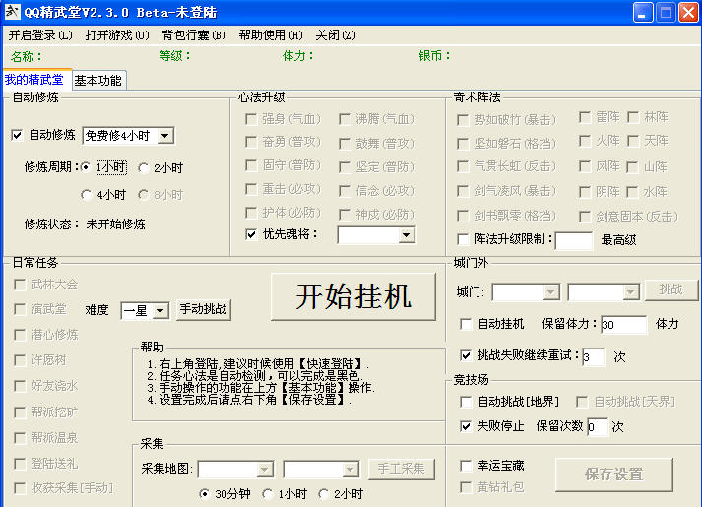This screenshot has height=507, width=702.
Task: Check the 雷阵 checkbox
Action: [x=585, y=117]
